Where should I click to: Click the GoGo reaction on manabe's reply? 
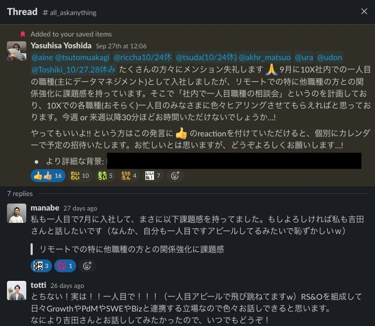click(x=41, y=266)
